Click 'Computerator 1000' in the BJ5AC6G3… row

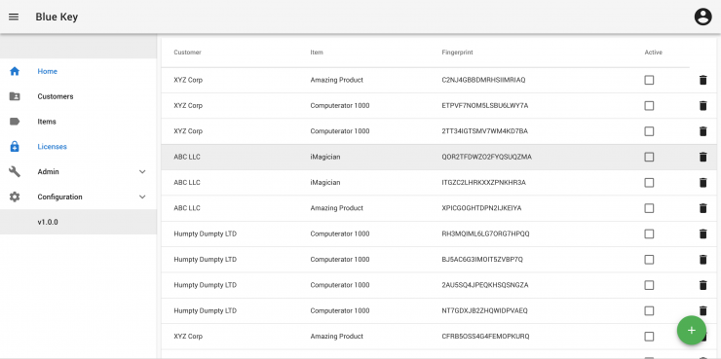coord(340,260)
